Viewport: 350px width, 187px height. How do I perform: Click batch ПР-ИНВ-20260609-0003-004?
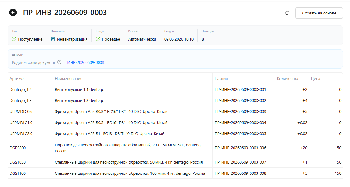pyautogui.click(x=240, y=122)
